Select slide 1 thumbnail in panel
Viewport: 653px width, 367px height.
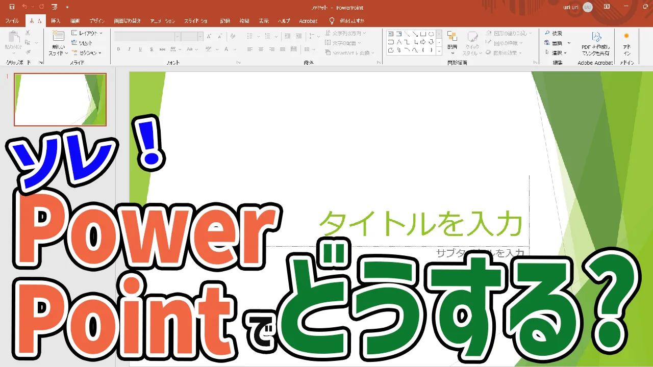pos(60,99)
